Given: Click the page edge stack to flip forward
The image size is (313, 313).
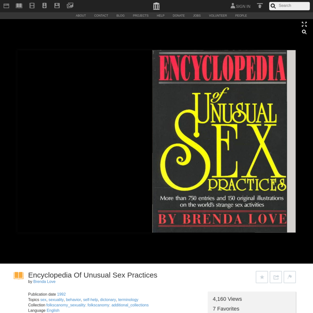Looking at the screenshot, I should click(291, 141).
